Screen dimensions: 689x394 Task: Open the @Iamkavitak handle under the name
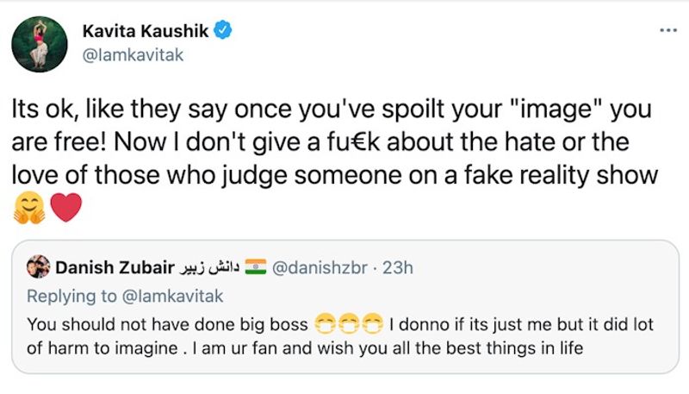133,55
